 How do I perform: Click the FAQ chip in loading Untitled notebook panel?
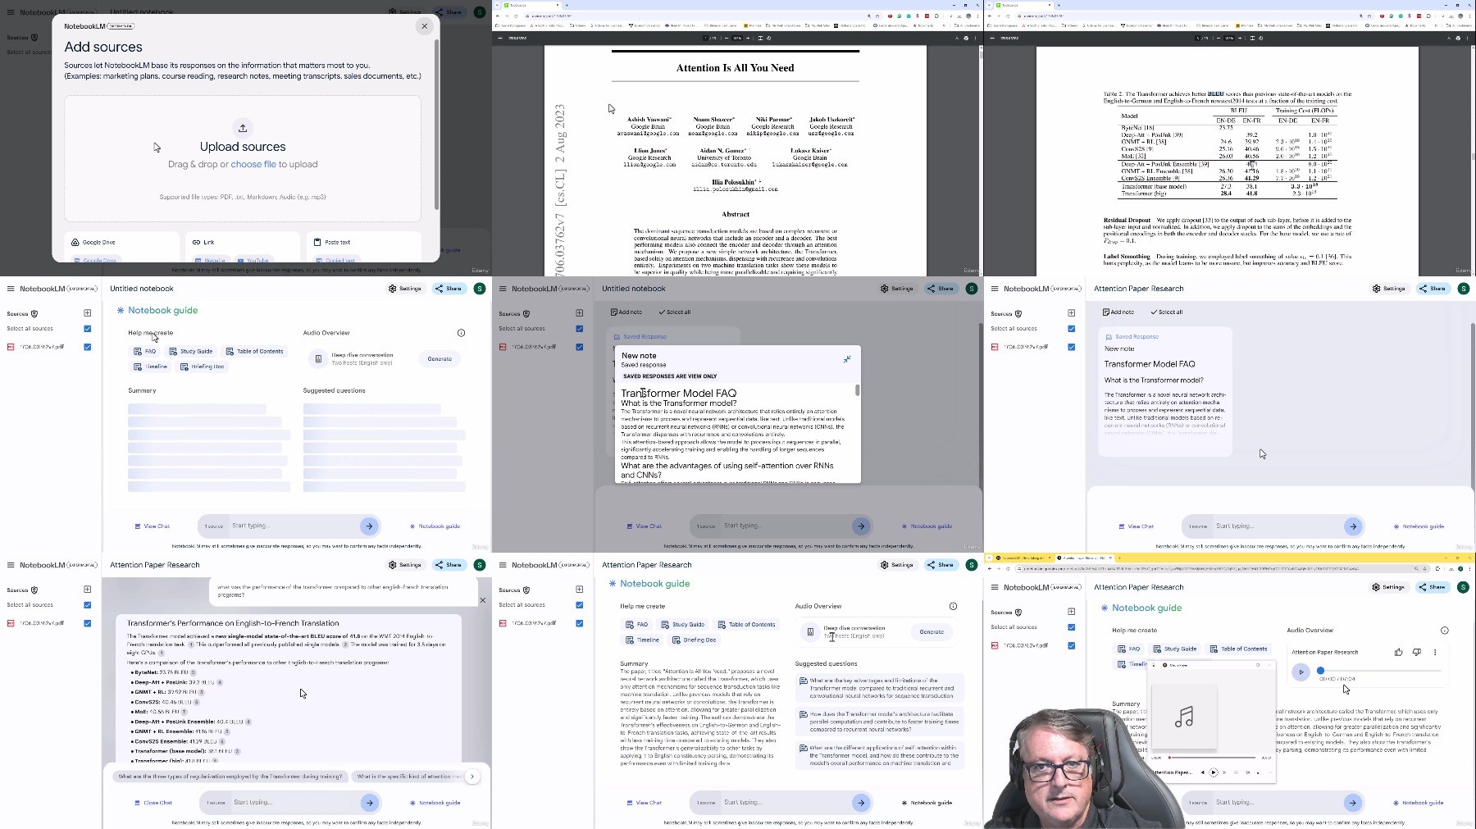point(145,351)
